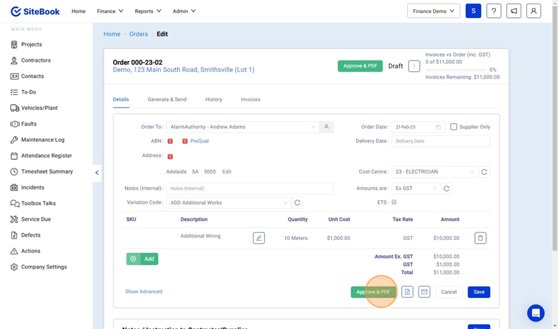Image resolution: width=558 pixels, height=329 pixels.
Task: Open the chat bubble widget
Action: click(535, 312)
